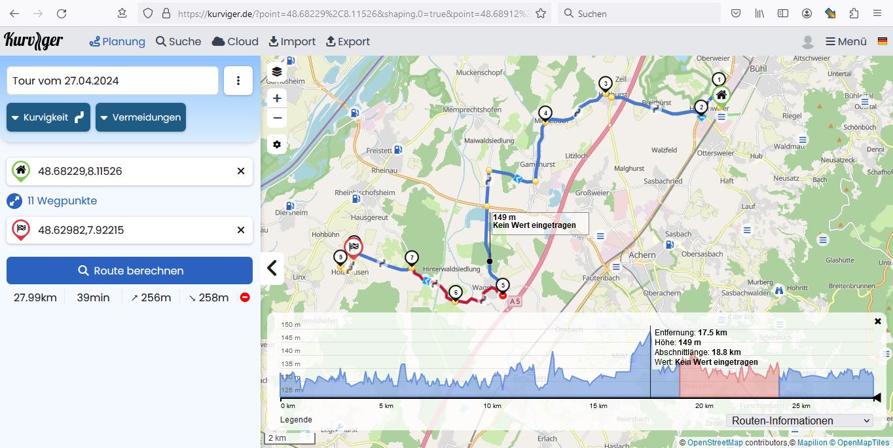Open the map layers selector icon

[x=277, y=72]
